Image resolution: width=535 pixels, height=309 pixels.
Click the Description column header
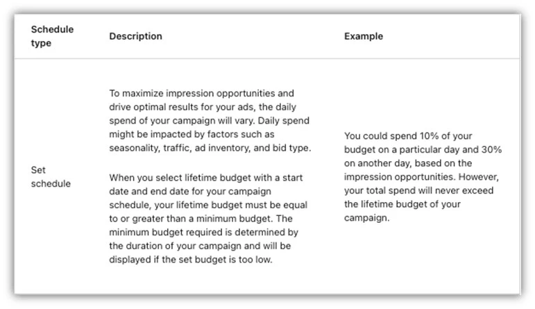pos(135,36)
